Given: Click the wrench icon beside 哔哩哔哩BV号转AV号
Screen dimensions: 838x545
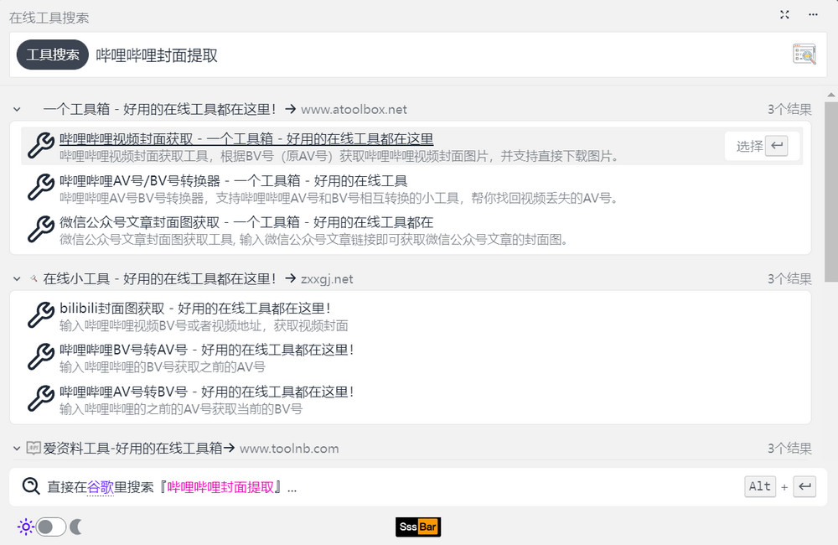Looking at the screenshot, I should pyautogui.click(x=40, y=356).
